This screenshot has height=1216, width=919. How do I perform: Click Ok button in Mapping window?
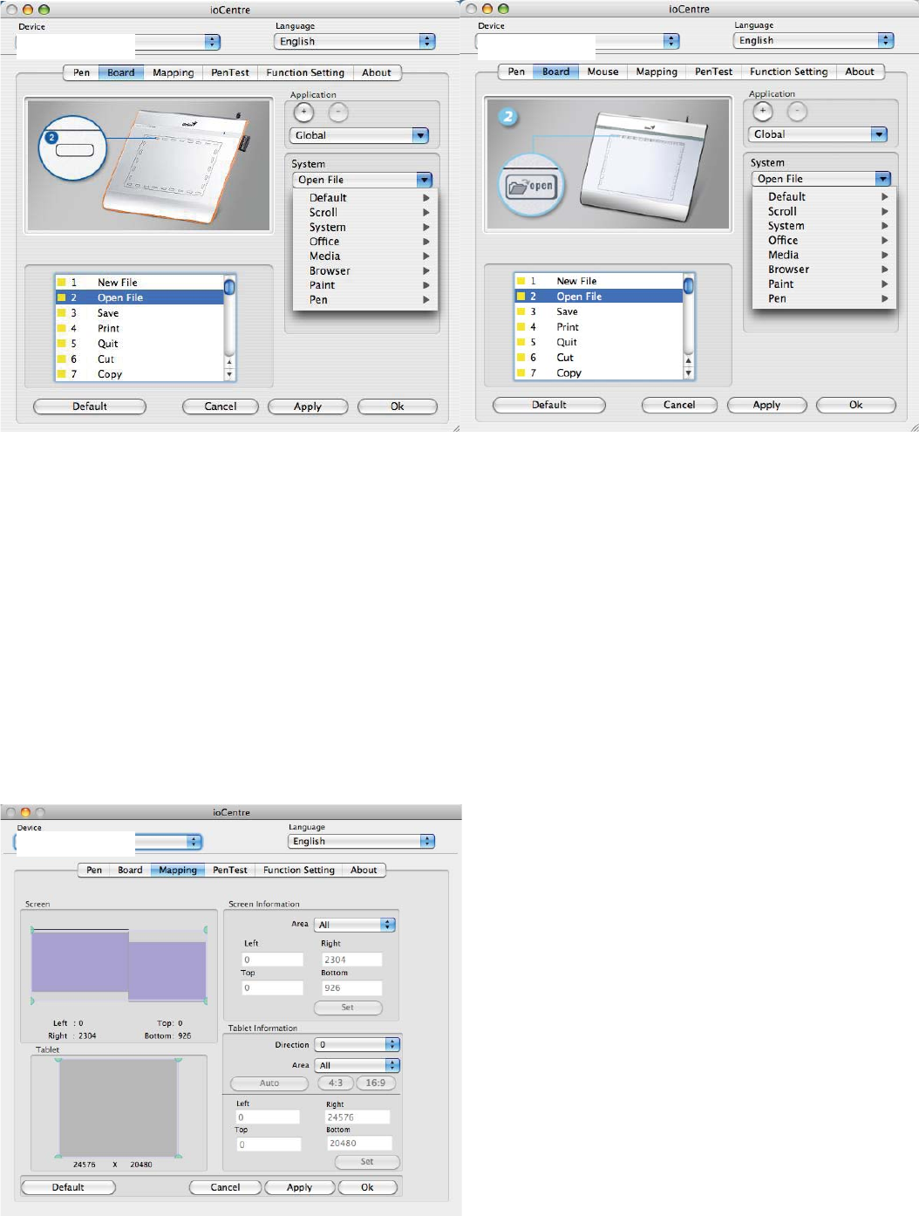pos(367,1187)
